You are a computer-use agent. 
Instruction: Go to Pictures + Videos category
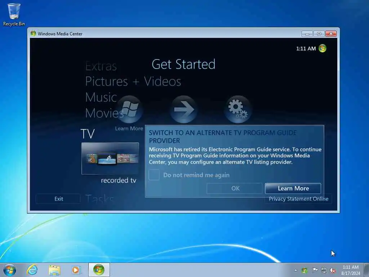coord(133,82)
